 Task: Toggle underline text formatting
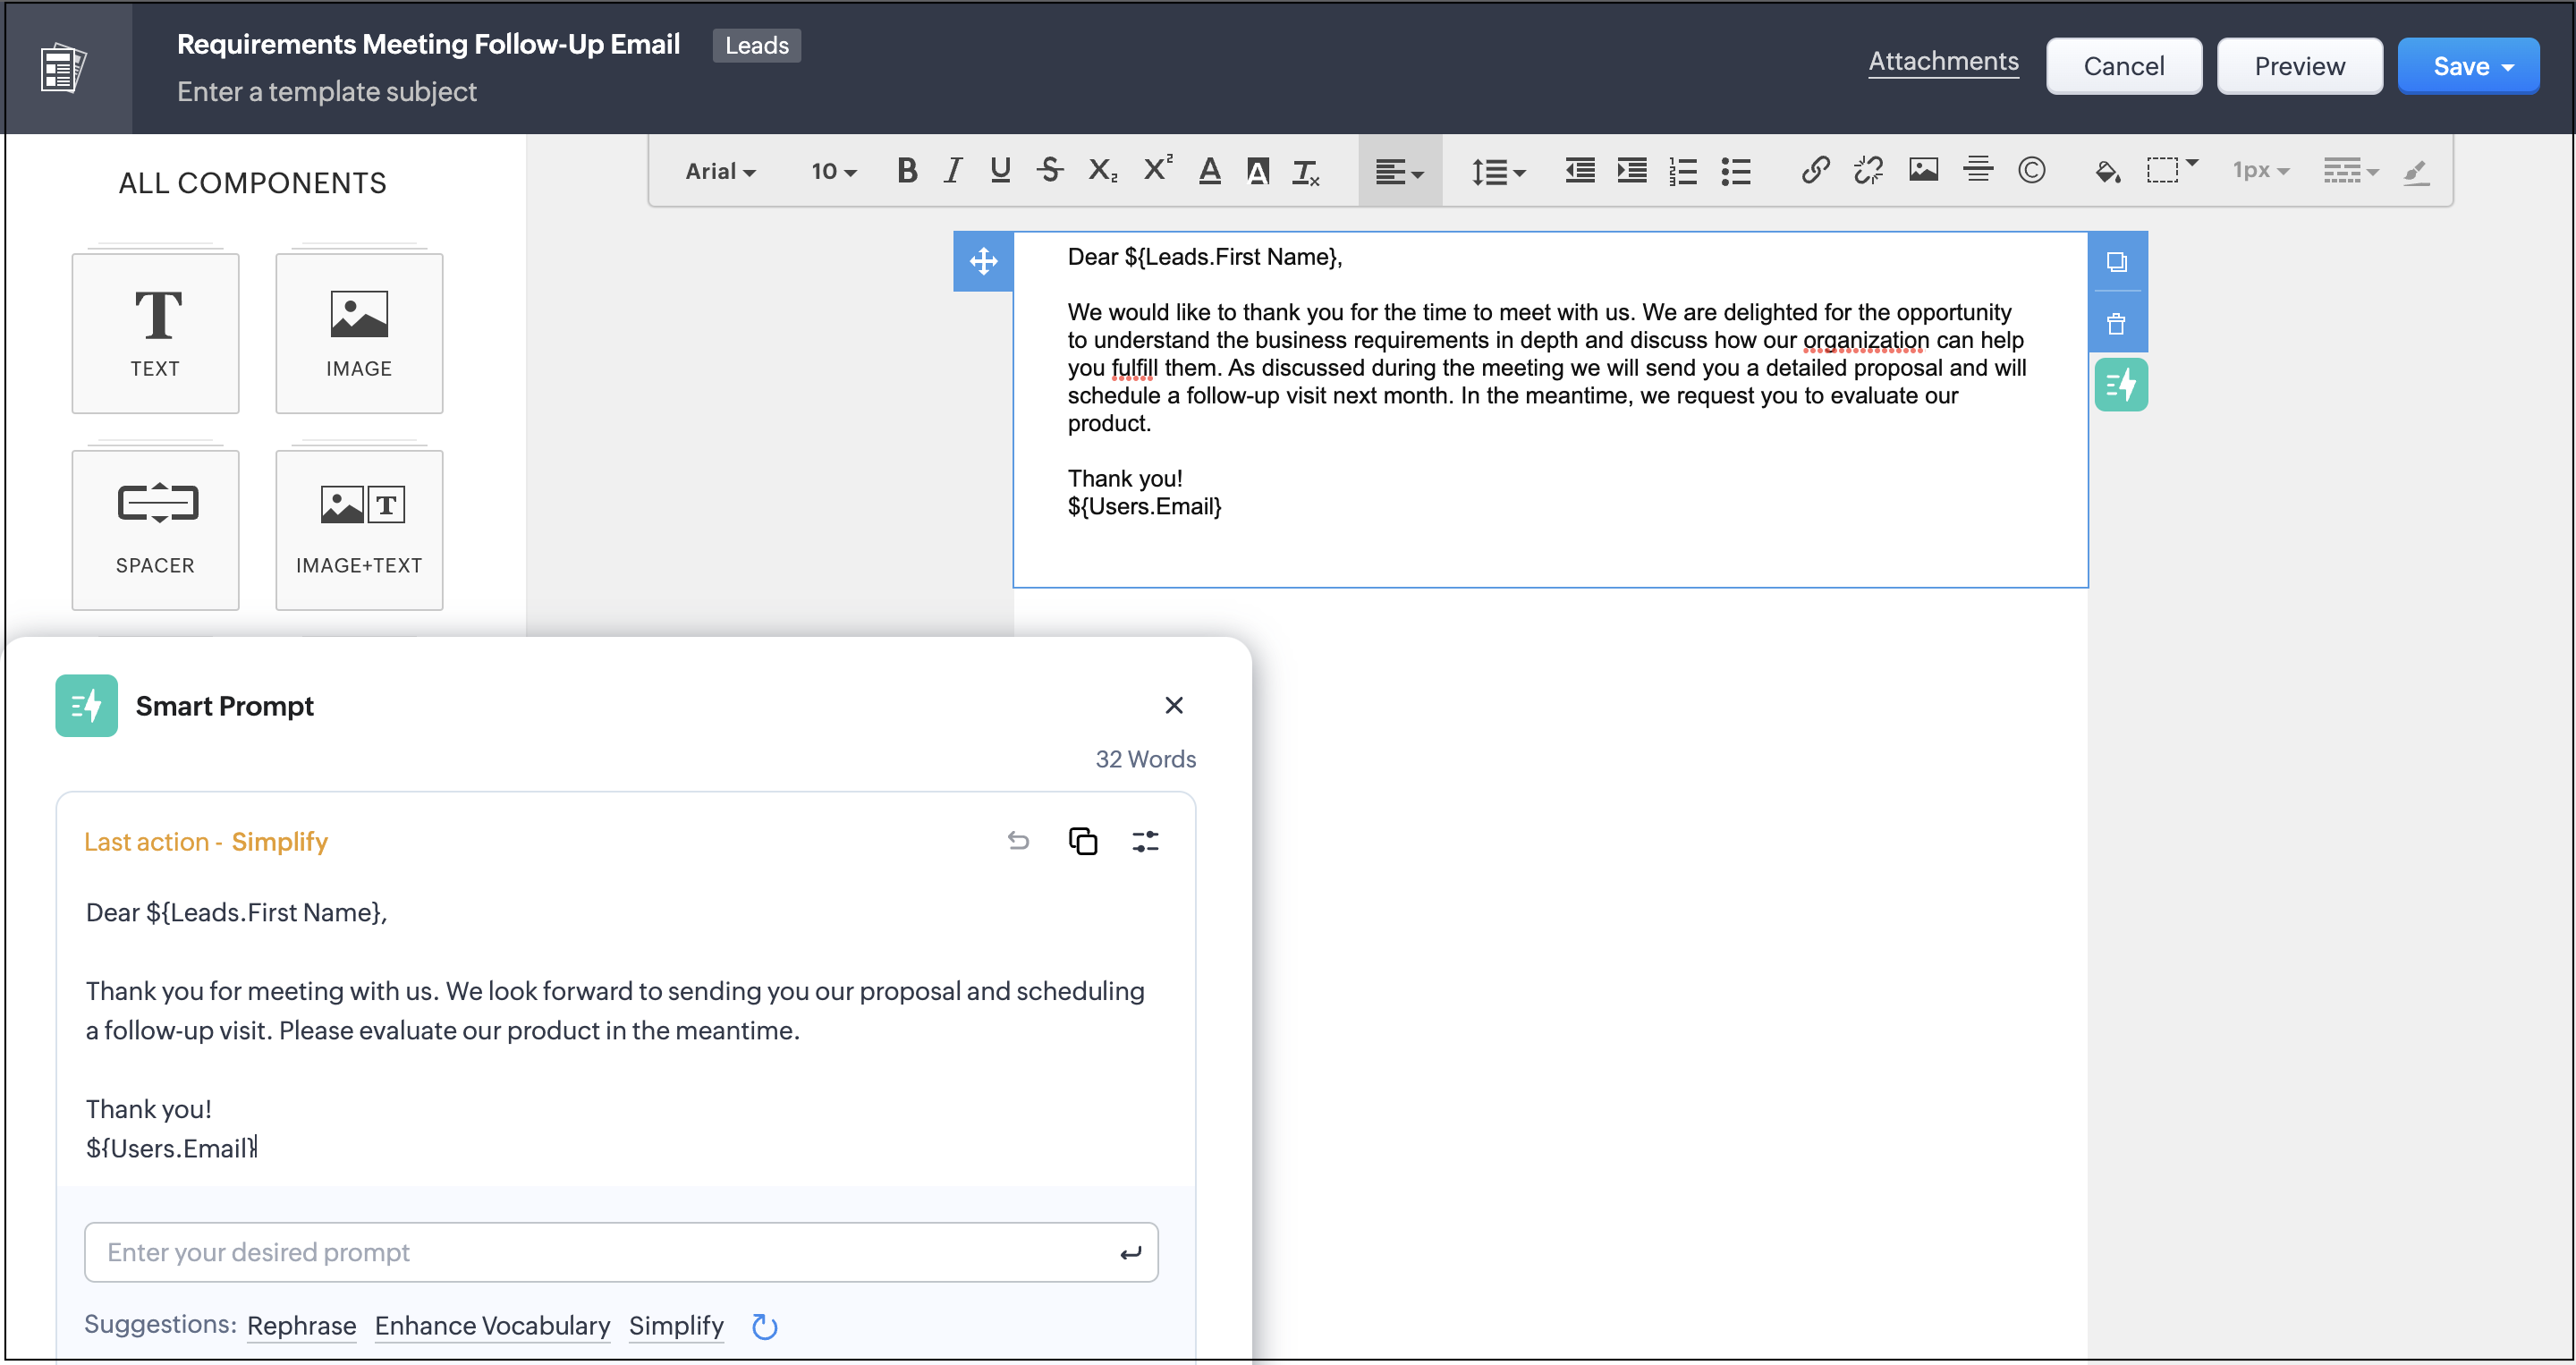(x=999, y=171)
